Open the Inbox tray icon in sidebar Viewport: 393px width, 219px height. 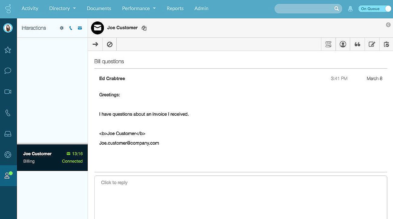click(x=8, y=134)
